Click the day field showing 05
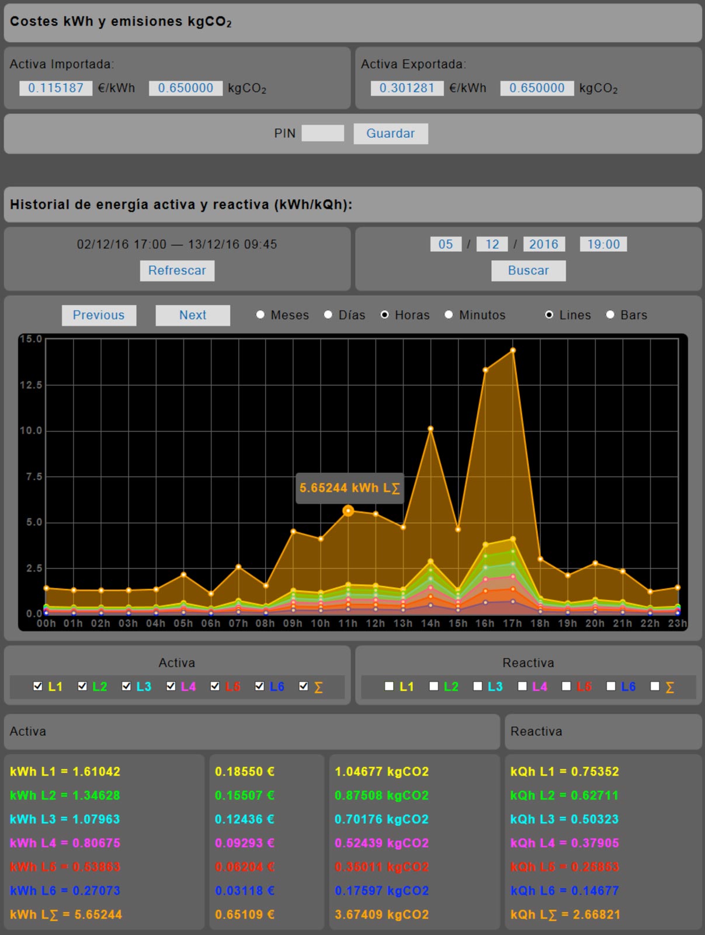Screen dimensions: 705x935 [x=446, y=244]
